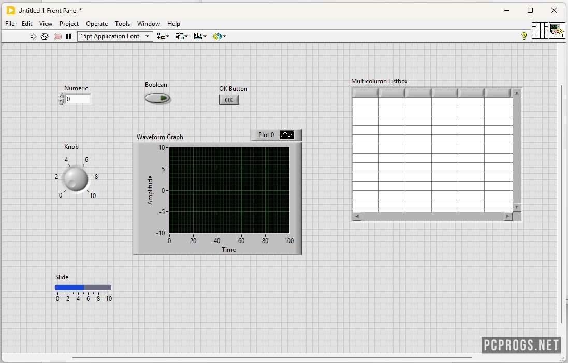Open the Window menu
568x363 pixels.
149,24
